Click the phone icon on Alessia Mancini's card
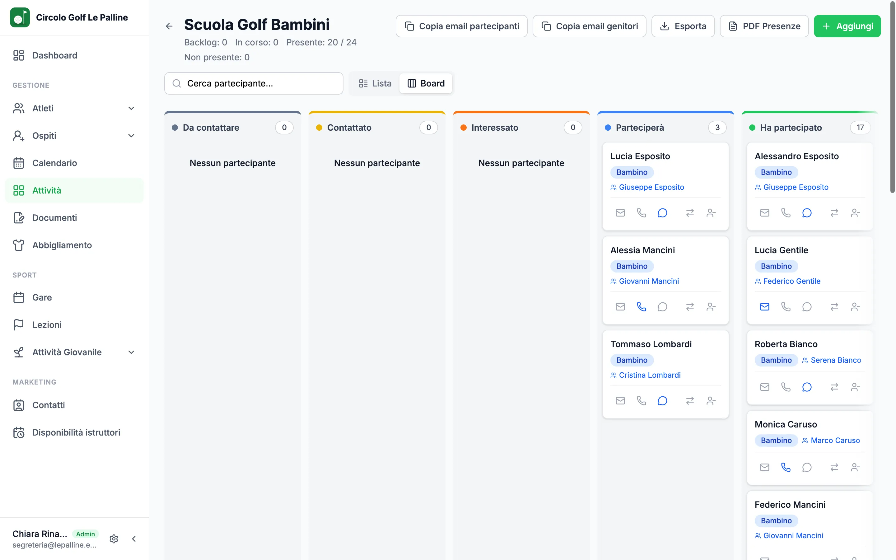 (x=641, y=307)
